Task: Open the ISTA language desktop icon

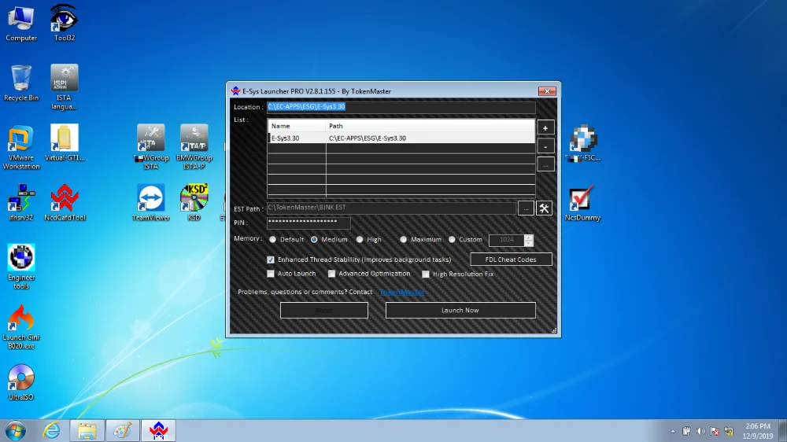Action: [x=65, y=87]
